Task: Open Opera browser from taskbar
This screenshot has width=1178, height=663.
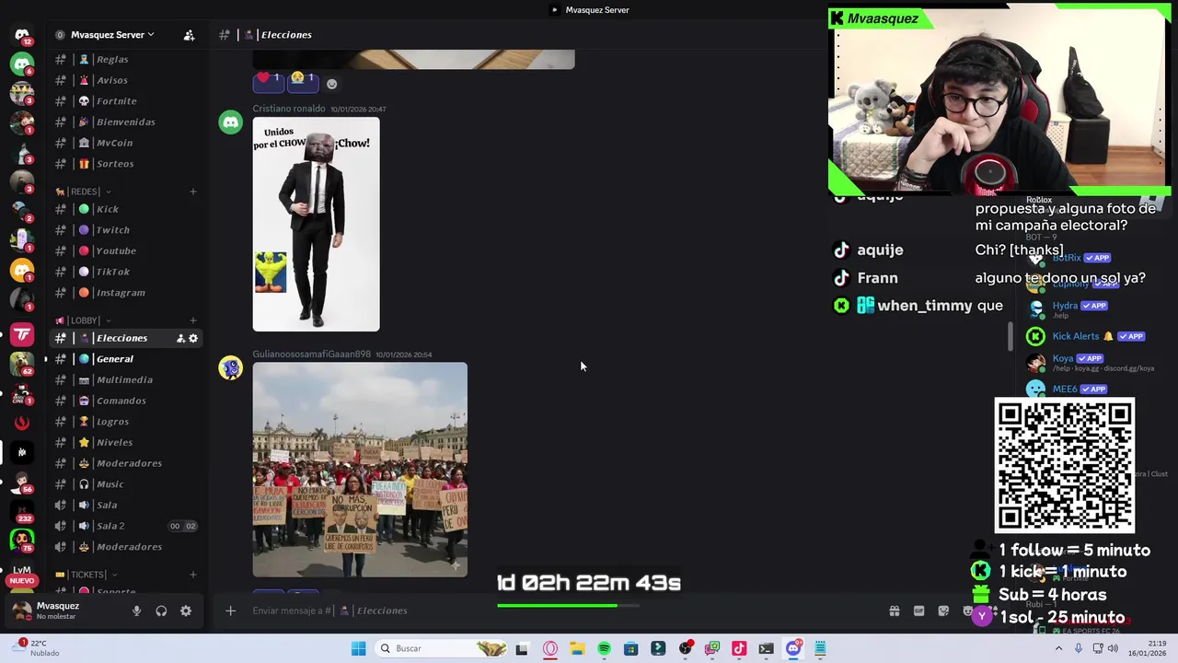Action: (550, 648)
